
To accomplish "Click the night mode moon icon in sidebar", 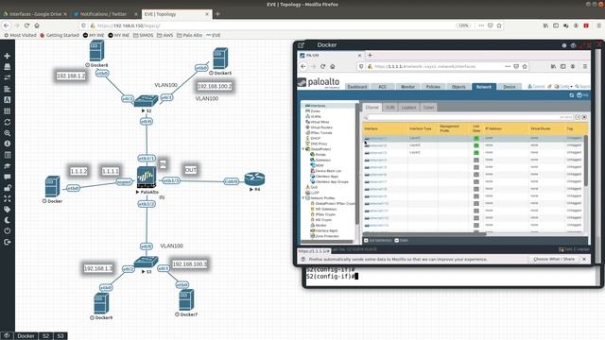I will (7, 220).
